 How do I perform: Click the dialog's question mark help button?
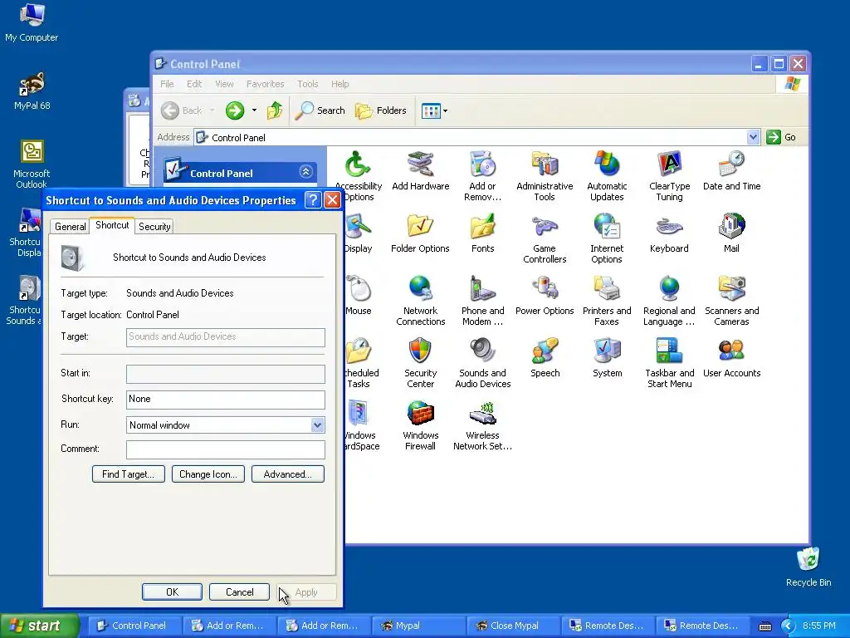313,200
